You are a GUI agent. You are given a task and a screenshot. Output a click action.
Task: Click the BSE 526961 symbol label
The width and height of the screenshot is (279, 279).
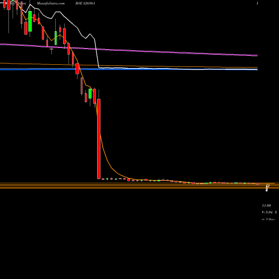click(x=85, y=3)
